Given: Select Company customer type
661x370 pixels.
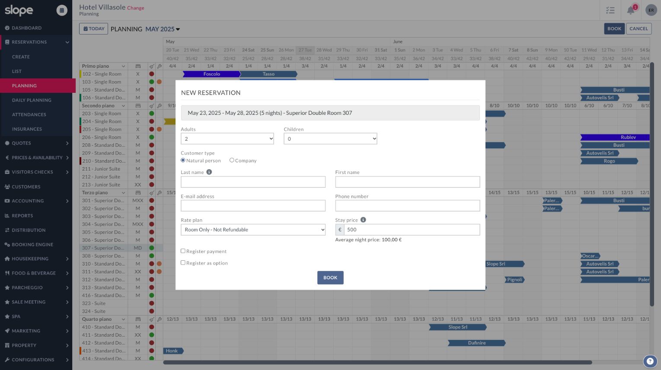Looking at the screenshot, I should tap(232, 160).
